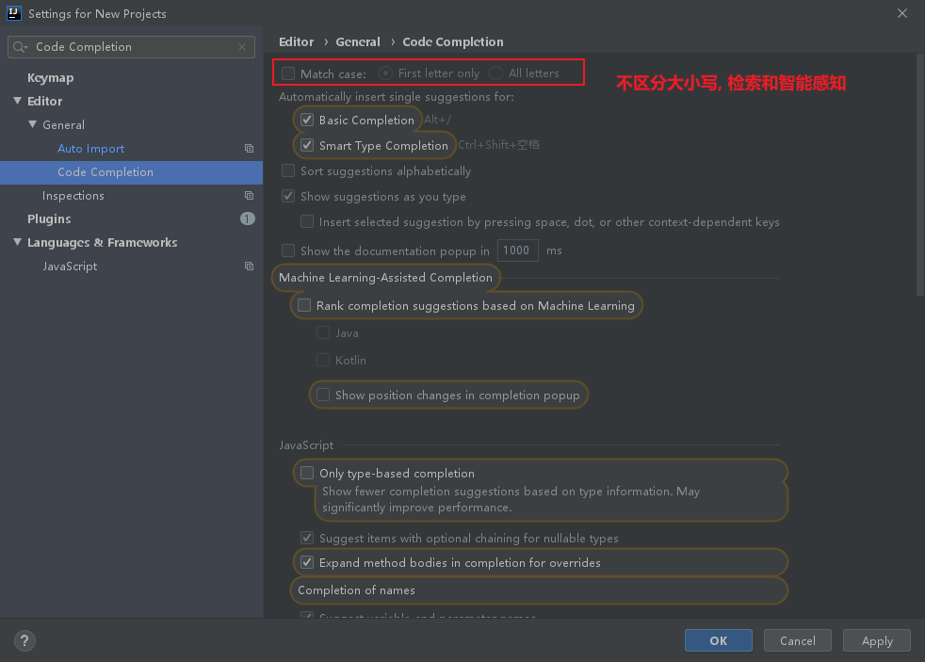Select Languages & Frameworks category

pos(102,243)
